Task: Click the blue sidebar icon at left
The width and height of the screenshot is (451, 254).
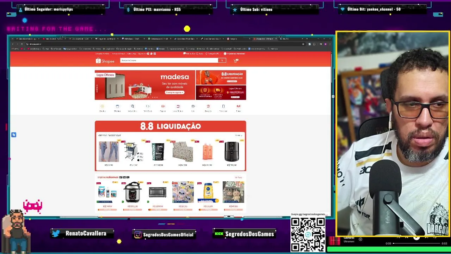Action: coord(14,135)
